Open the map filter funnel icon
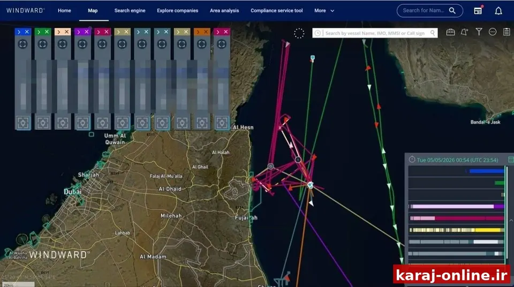Viewport: 514px width, 287px height. [479, 32]
